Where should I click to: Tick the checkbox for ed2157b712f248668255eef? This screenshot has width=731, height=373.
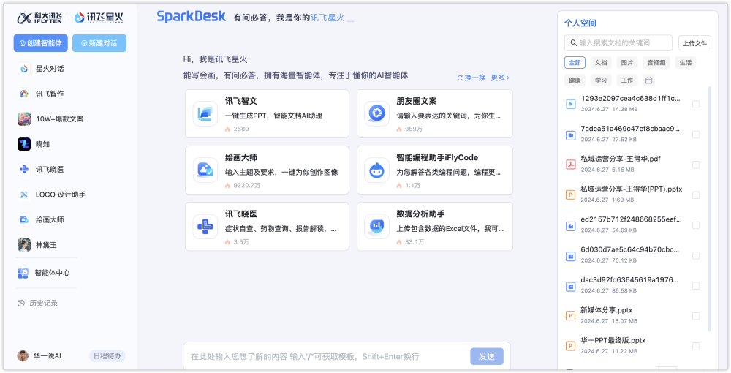696,225
